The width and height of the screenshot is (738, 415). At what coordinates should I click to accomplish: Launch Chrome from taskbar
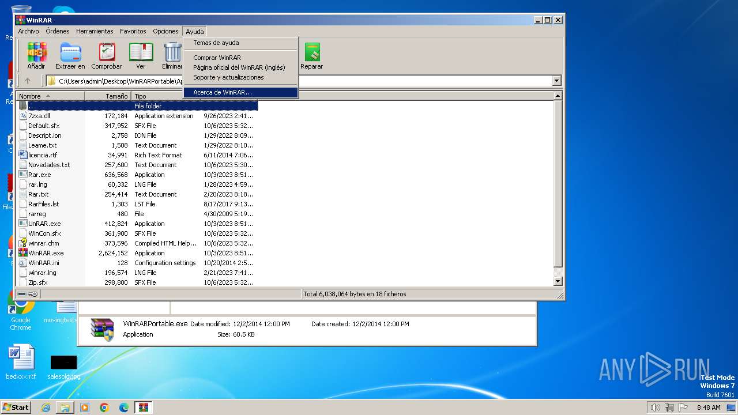[104, 408]
